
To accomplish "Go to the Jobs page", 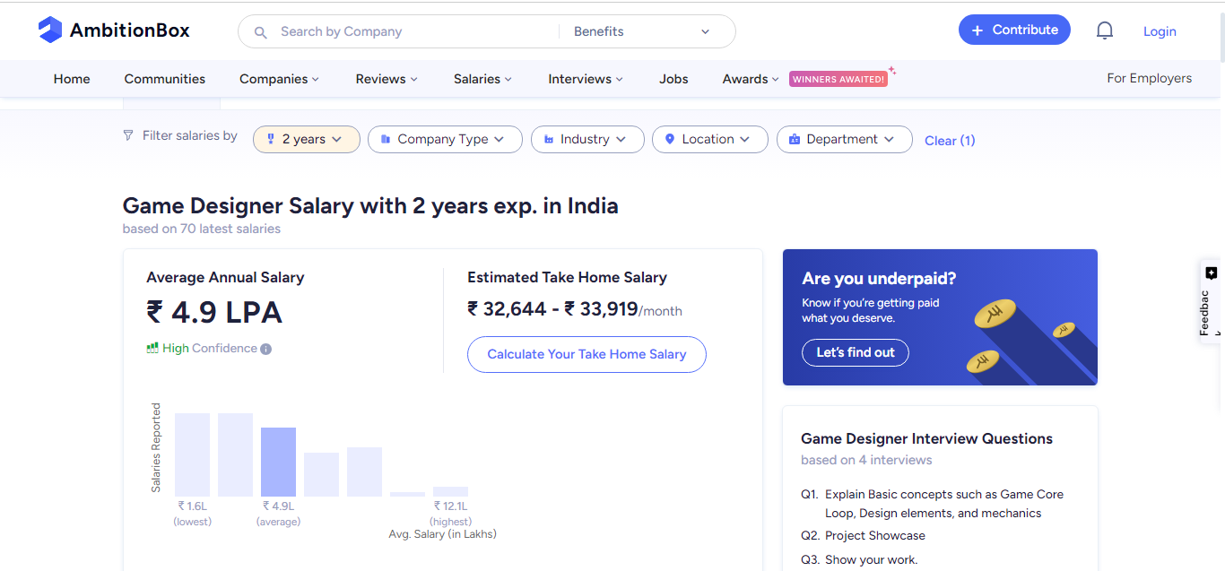I will [673, 79].
